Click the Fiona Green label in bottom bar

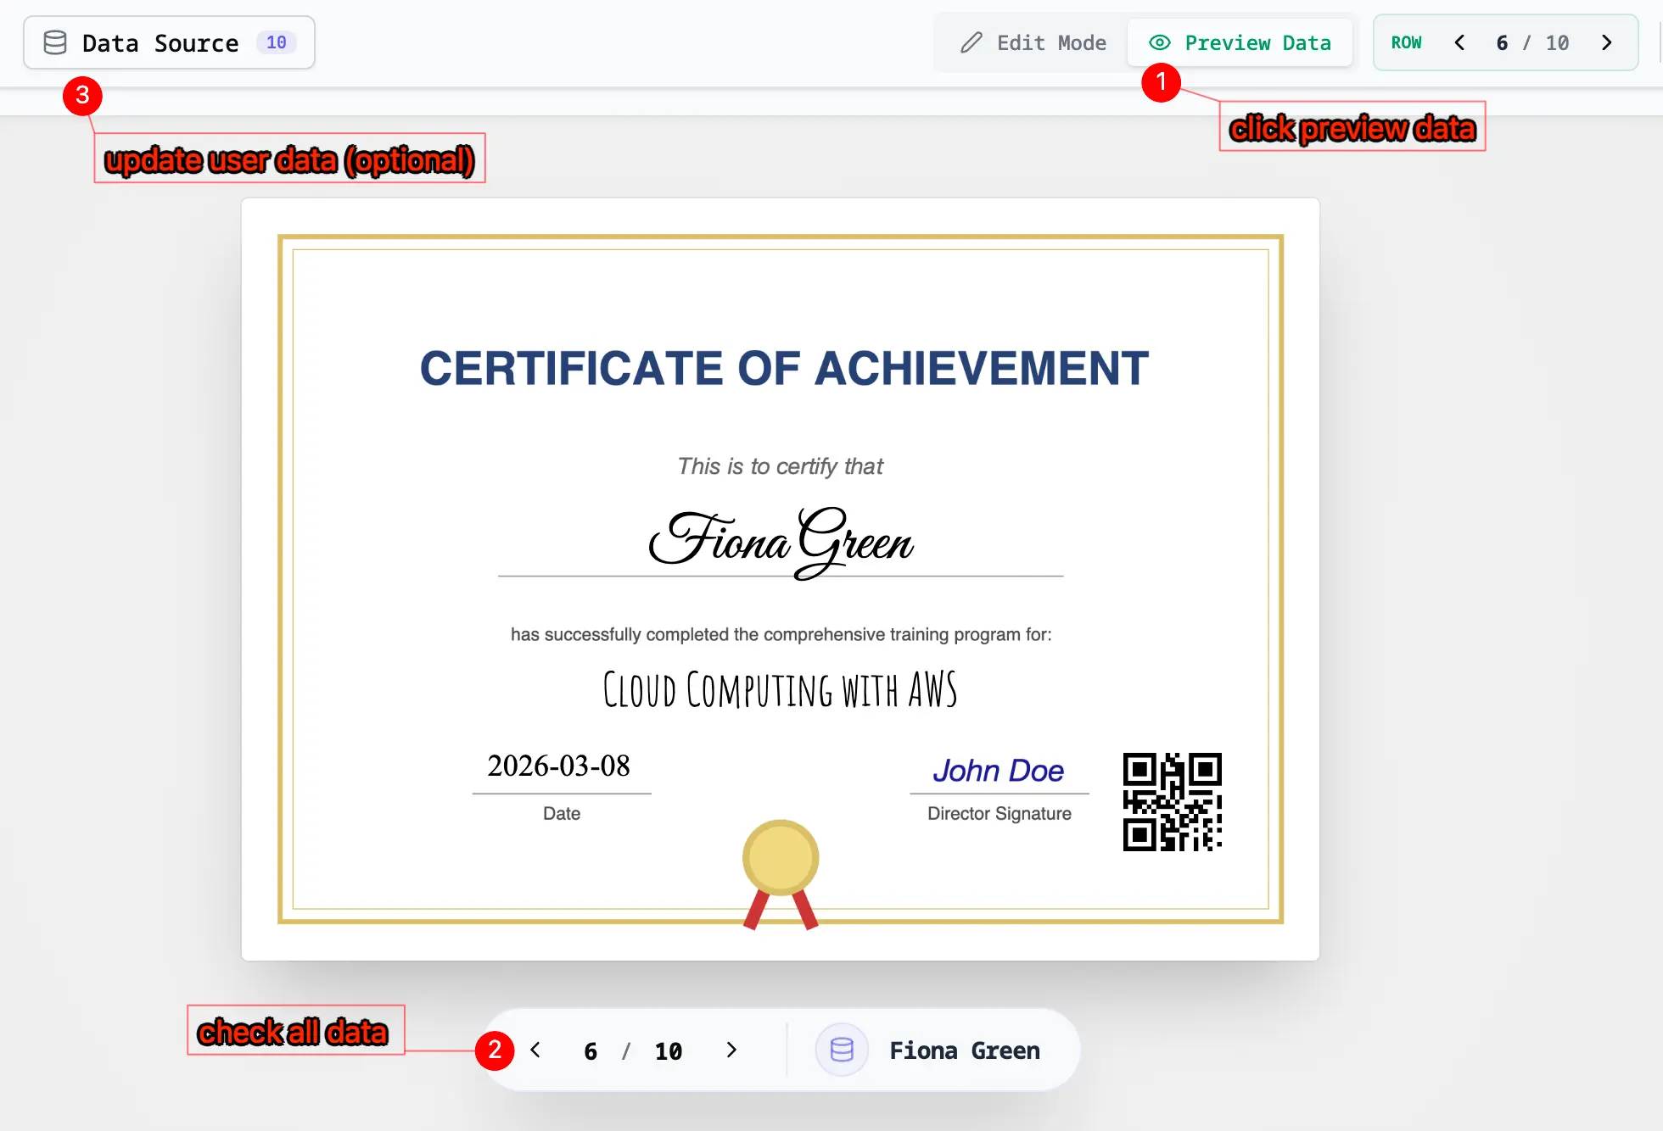pyautogui.click(x=964, y=1050)
